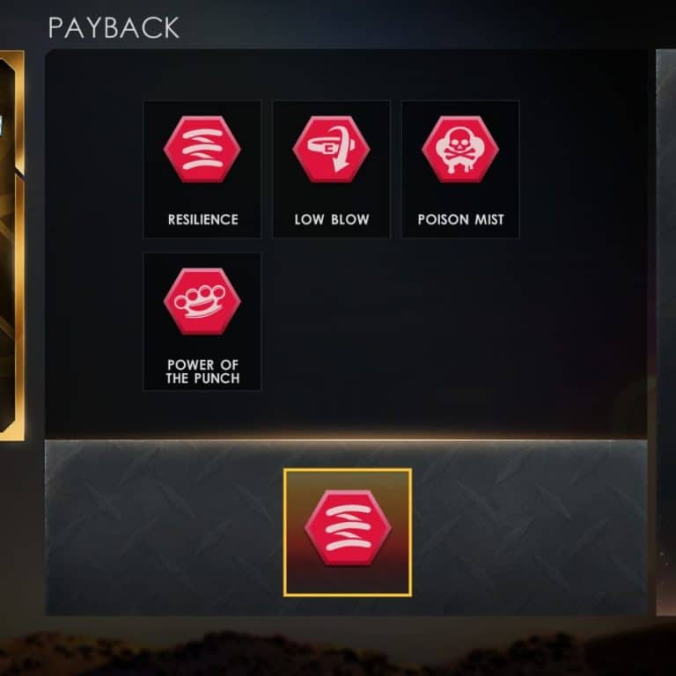The width and height of the screenshot is (676, 676).
Task: Click the POWER OF THE PUNCH label
Action: click(202, 371)
